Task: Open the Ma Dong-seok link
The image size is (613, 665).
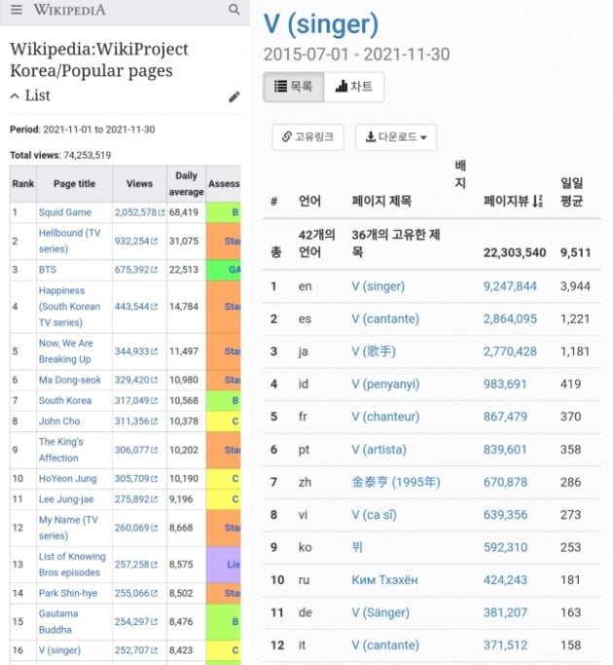Action: click(x=70, y=380)
